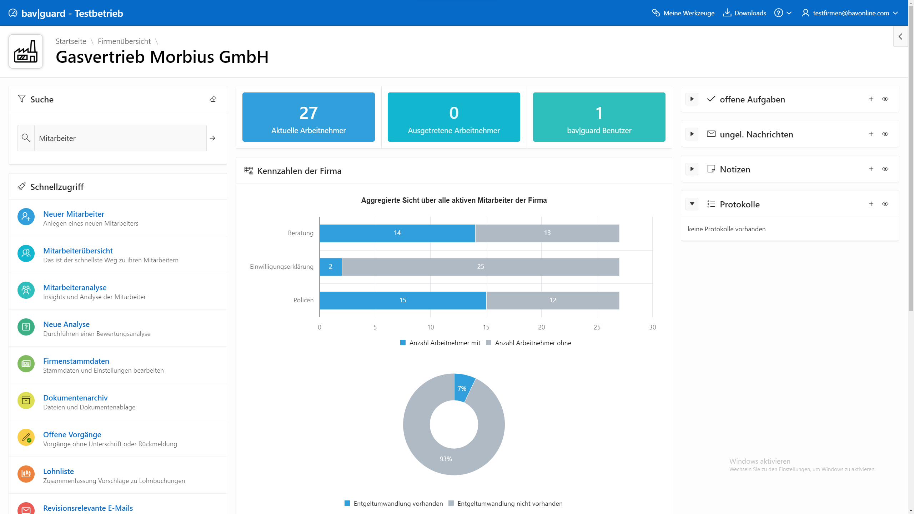914x514 pixels.
Task: Submit search with the arrow icon
Action: (212, 138)
